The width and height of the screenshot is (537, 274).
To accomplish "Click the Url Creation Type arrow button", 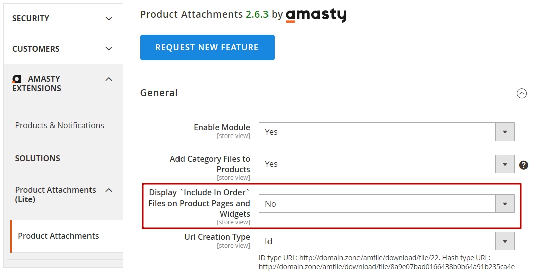I will (x=505, y=241).
